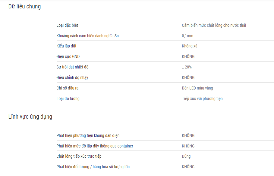The image size is (274, 176).
Task: Select 'Phát hiện mức độ lấp đầy thông qua container'
Action: [x=95, y=146]
